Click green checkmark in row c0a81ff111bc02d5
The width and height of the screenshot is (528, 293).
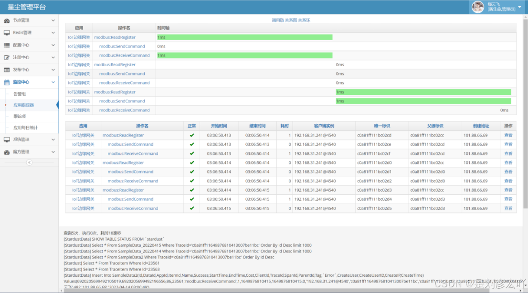[192, 208]
